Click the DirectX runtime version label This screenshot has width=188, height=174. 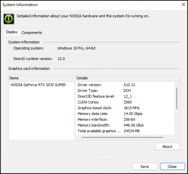pyautogui.click(x=33, y=59)
